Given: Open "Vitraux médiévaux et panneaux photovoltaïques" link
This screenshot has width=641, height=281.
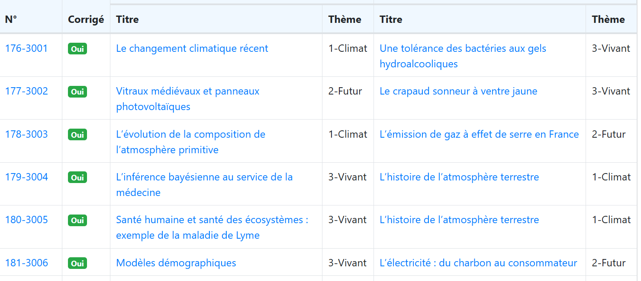Looking at the screenshot, I should (x=187, y=92).
